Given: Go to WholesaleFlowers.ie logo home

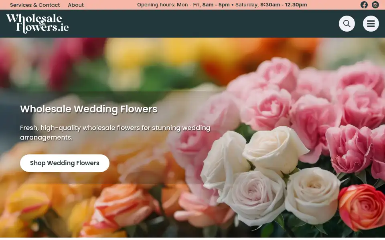Looking at the screenshot, I should point(37,24).
